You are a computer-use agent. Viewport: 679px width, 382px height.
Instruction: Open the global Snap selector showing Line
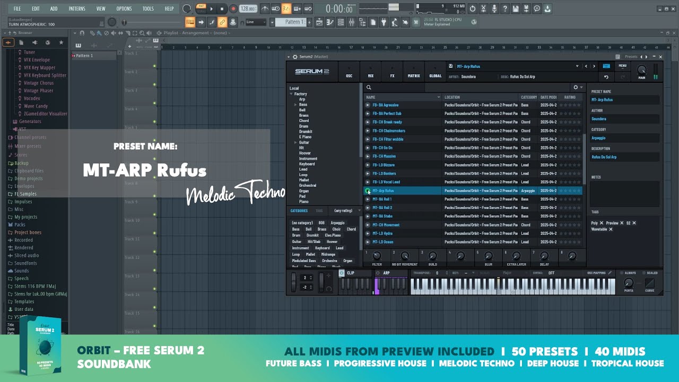[257, 22]
